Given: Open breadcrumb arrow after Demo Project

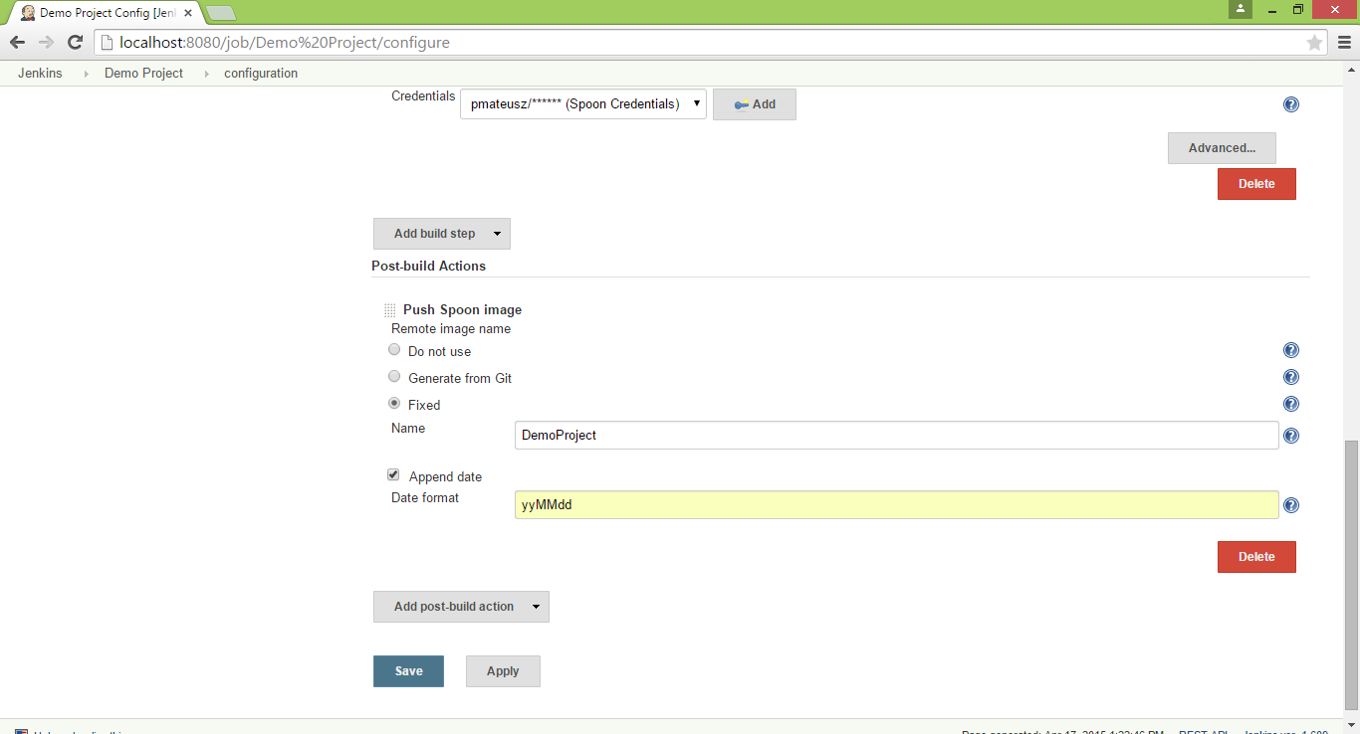Looking at the screenshot, I should pos(207,74).
